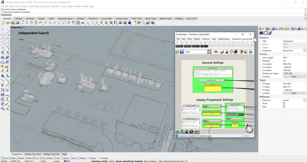Click the New file icon in Rhino toolbar

click(x=3, y=23)
